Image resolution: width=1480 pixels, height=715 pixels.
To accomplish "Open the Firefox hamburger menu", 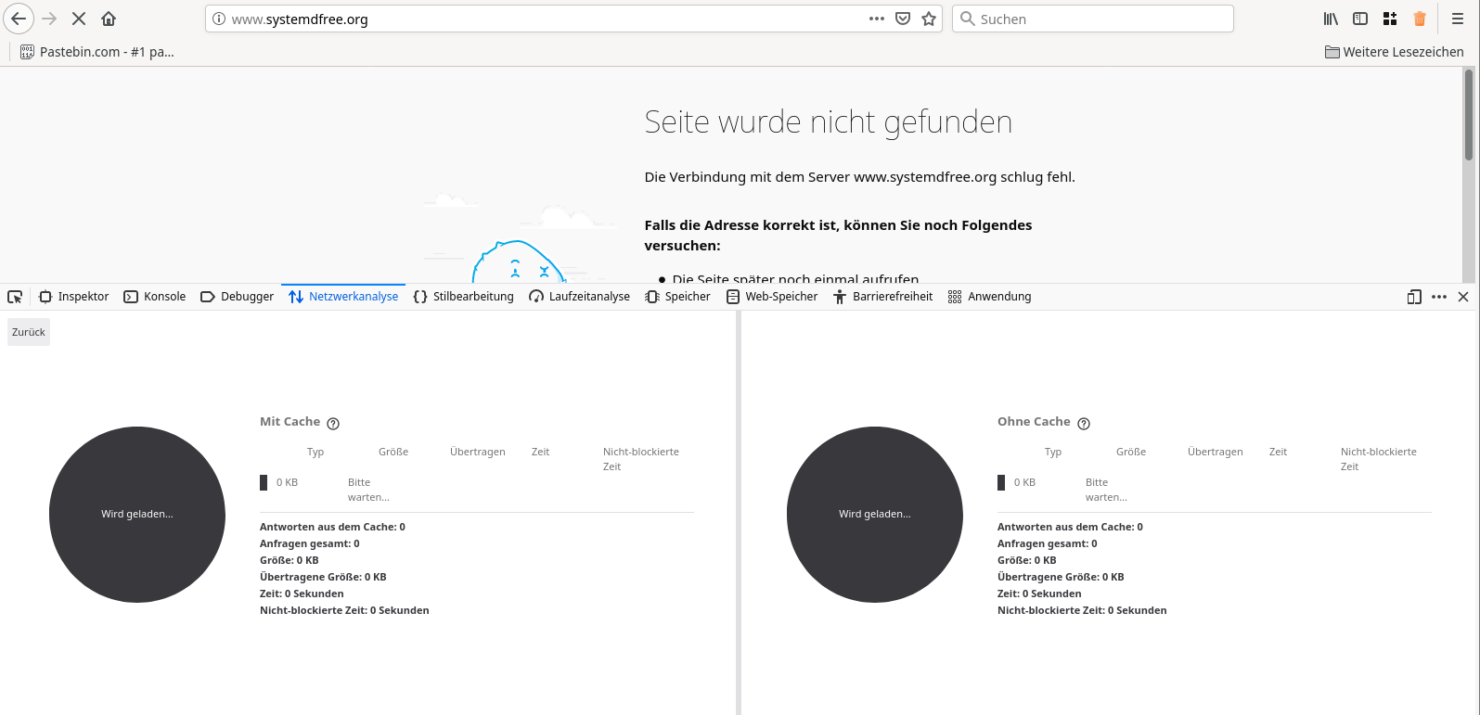I will [1458, 19].
